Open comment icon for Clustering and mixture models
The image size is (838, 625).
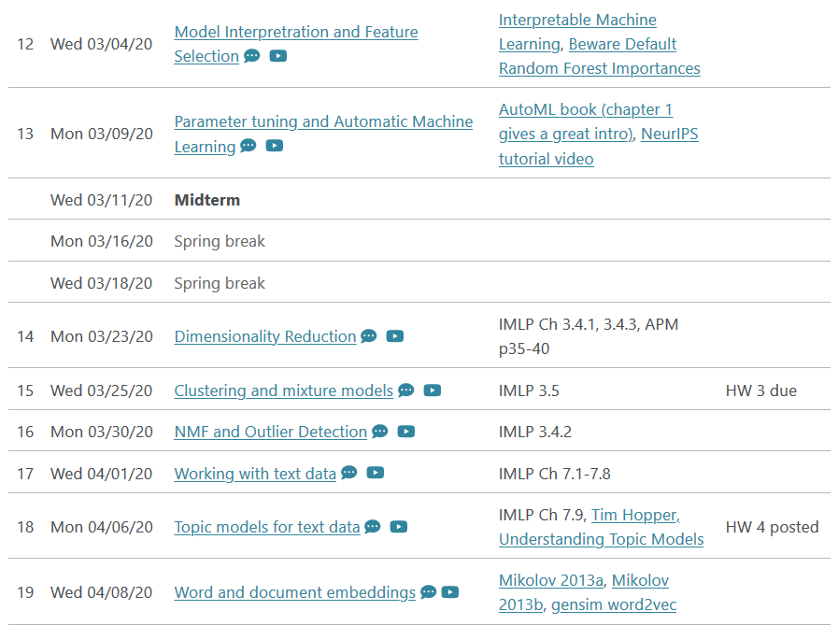tap(405, 391)
